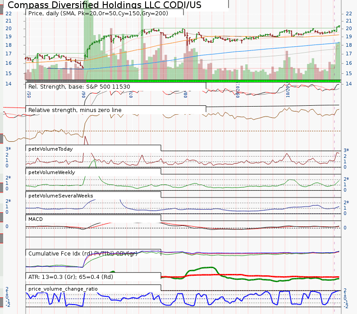
Task: Click the 2* value right of peteVolumeWeekly
Action: 346,179
